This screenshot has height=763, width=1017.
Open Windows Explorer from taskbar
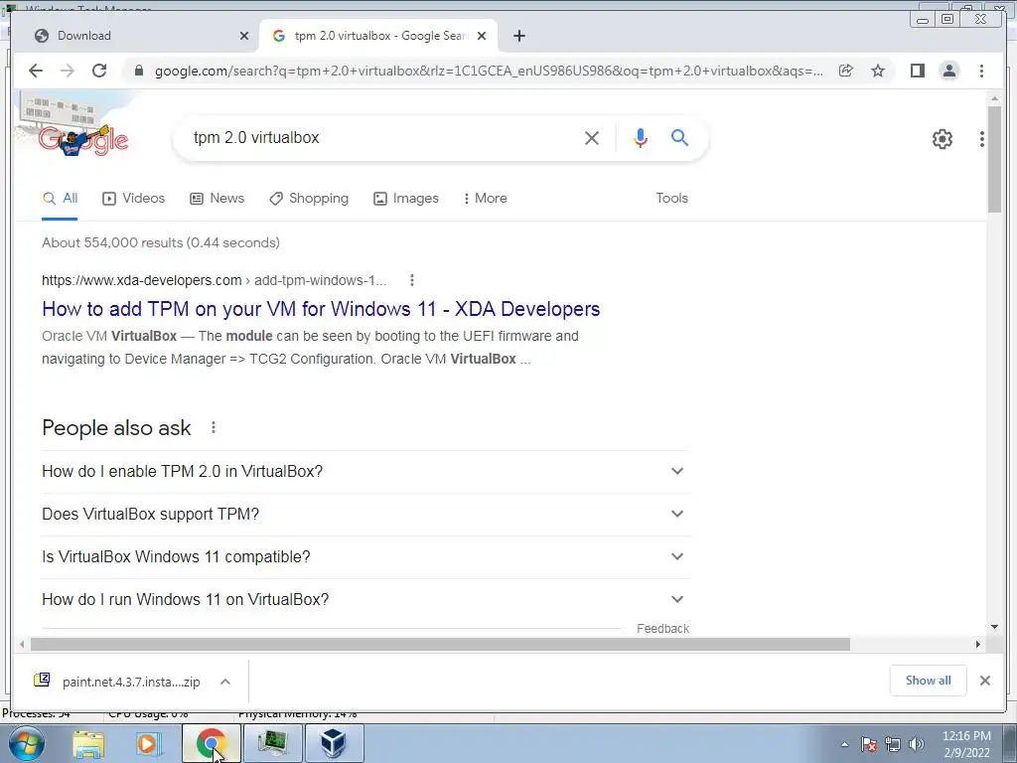(x=88, y=743)
